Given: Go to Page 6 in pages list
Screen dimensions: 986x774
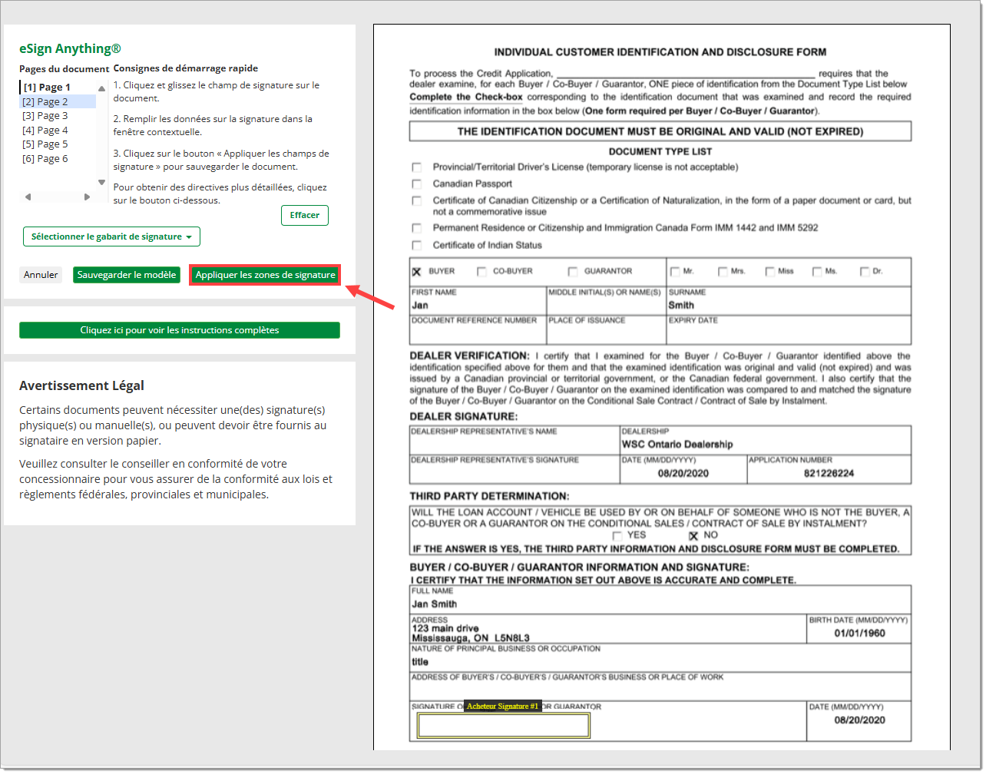Looking at the screenshot, I should pos(45,159).
